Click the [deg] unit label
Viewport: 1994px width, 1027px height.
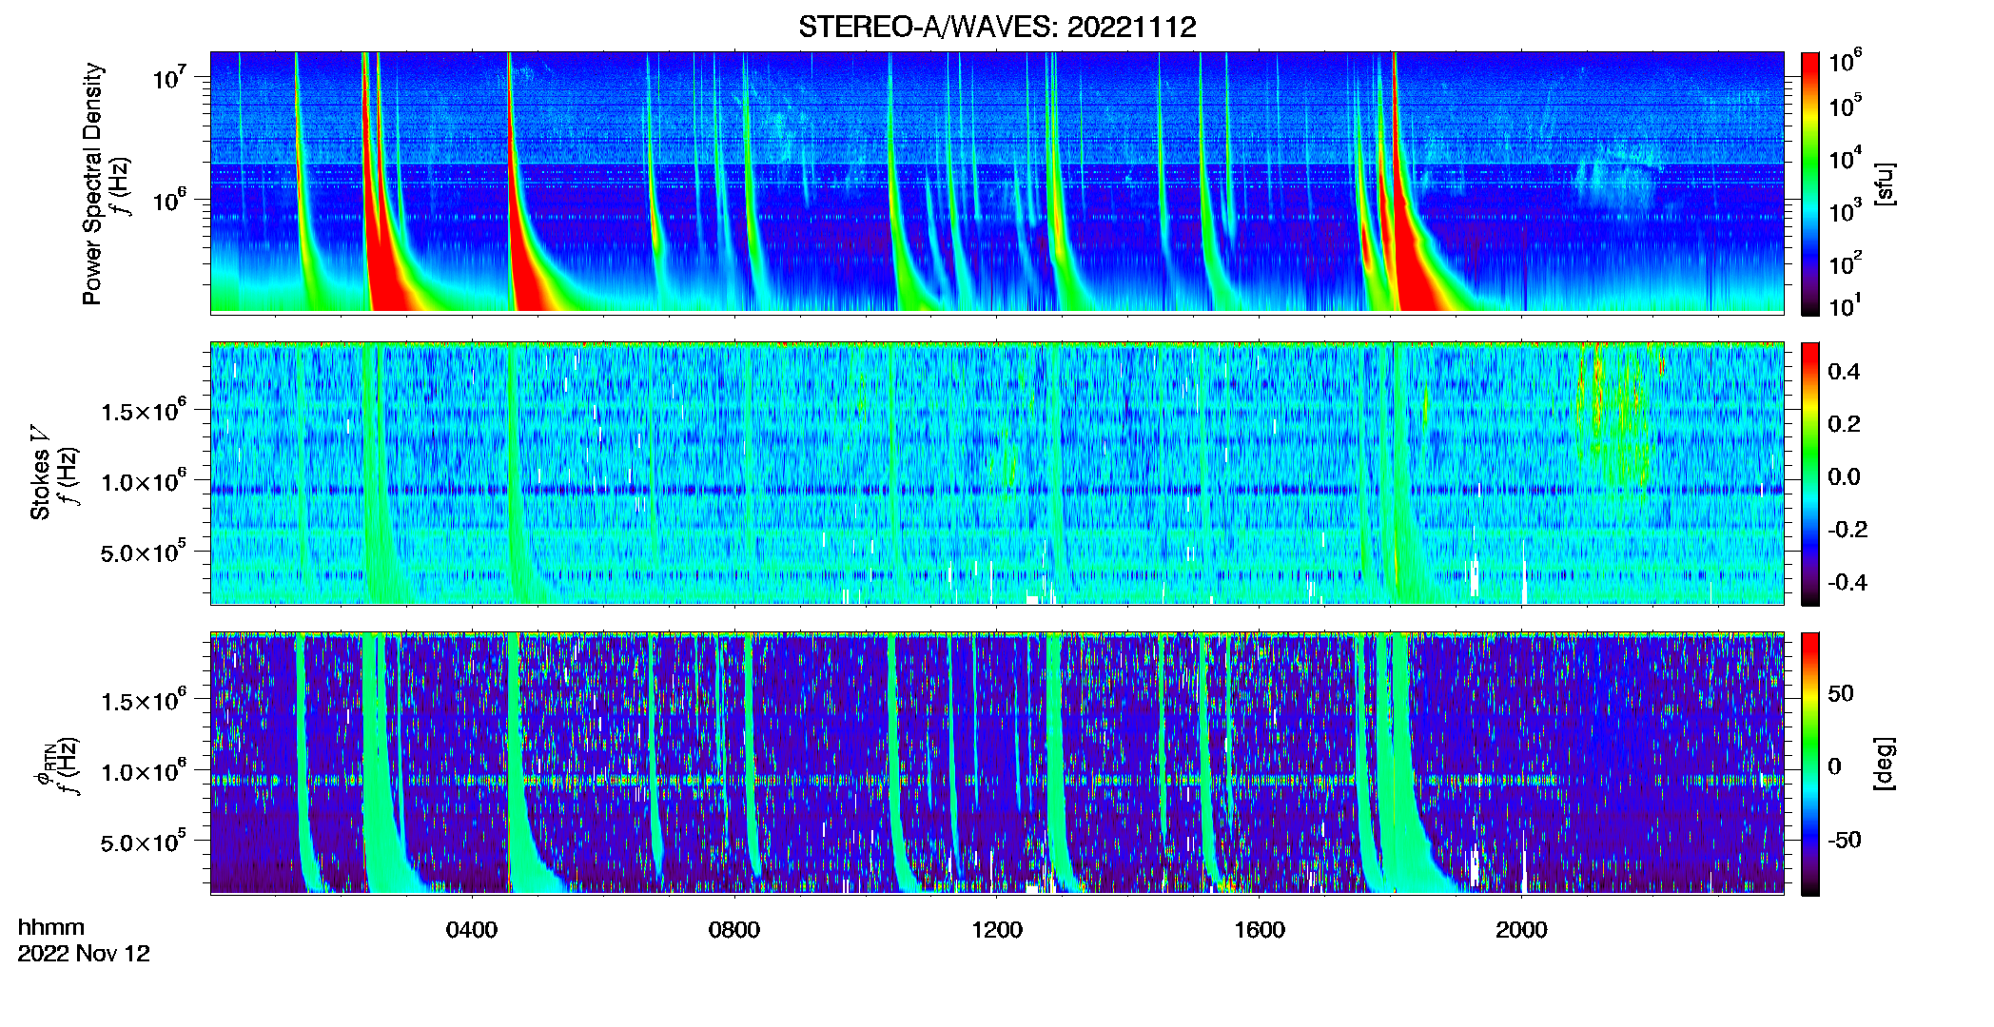tap(1885, 764)
